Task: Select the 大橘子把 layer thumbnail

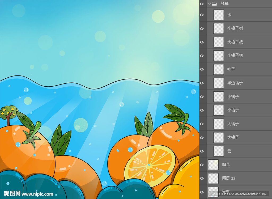Action: pyautogui.click(x=219, y=42)
